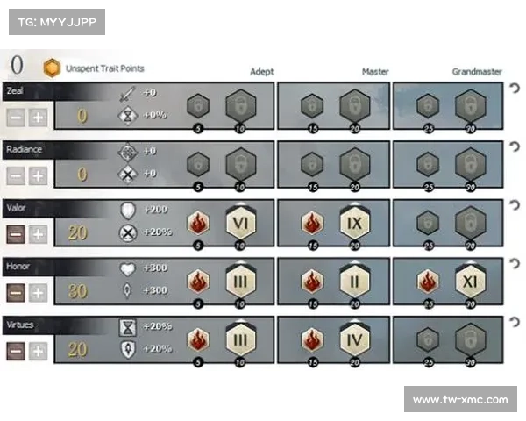Click Zeal locked small slot at 15 points
This screenshot has height=421, width=526.
point(312,106)
